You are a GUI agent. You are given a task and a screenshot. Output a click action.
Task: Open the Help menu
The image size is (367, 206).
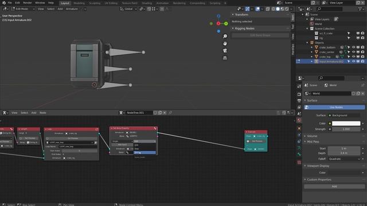tap(51, 3)
